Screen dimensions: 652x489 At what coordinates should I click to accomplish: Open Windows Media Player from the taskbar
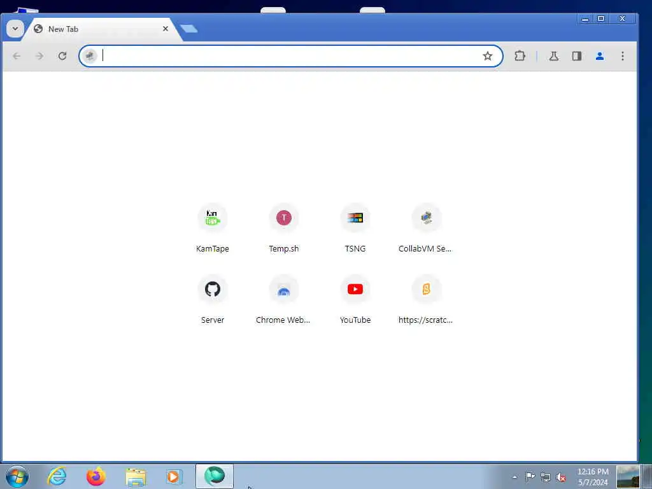(174, 476)
